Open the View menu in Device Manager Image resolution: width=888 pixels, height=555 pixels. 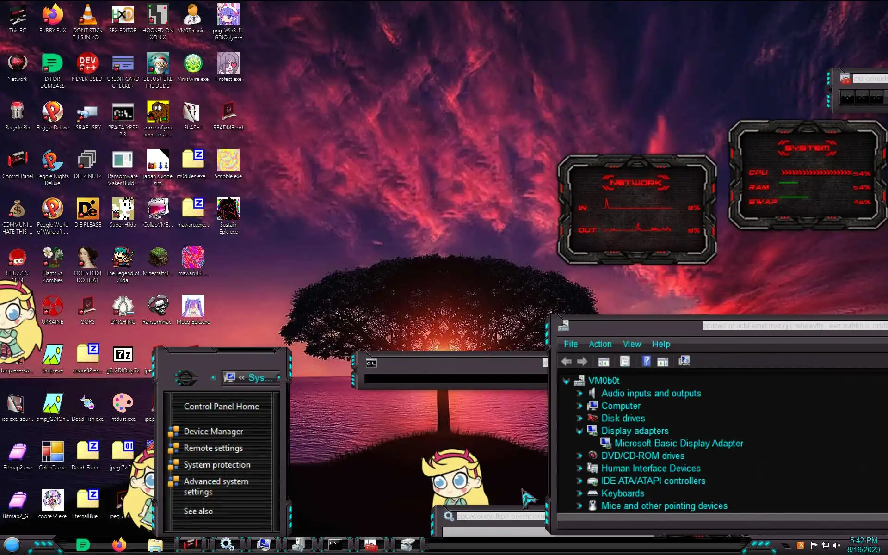[x=631, y=344]
